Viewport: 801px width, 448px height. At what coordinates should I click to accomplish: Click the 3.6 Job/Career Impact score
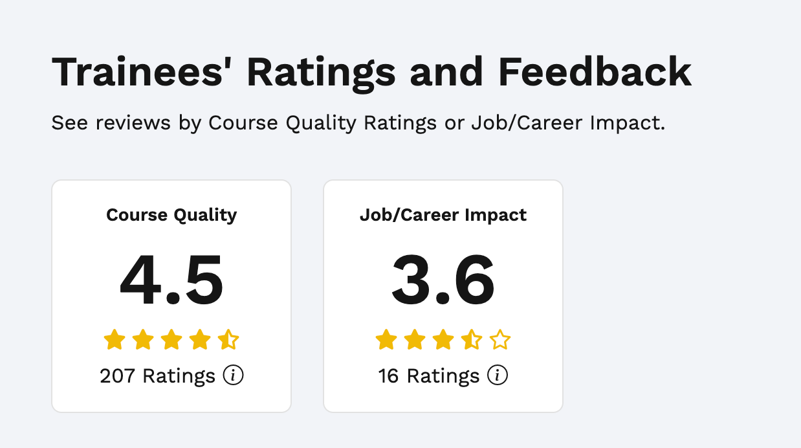443,282
